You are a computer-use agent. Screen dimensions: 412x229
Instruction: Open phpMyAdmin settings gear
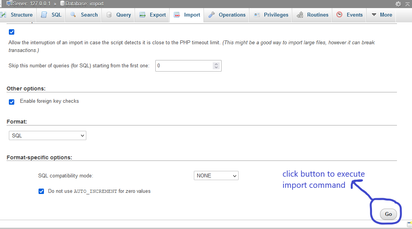[x=399, y=3]
